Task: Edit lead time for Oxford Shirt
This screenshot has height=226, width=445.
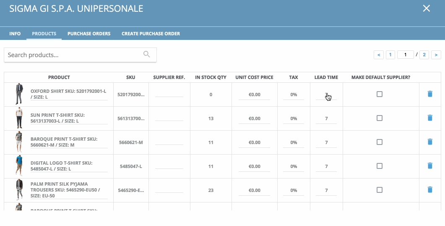Action: pos(326,95)
